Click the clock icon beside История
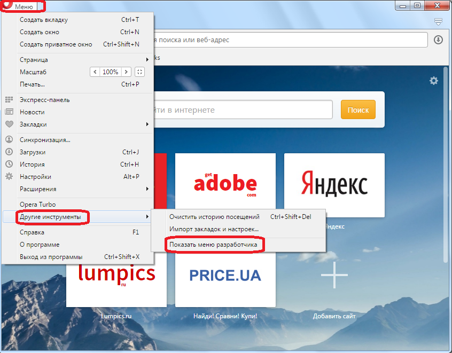The image size is (452, 353). [9, 164]
